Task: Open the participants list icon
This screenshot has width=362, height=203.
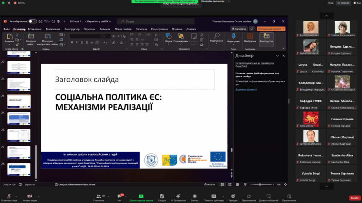Action: tap(98, 196)
